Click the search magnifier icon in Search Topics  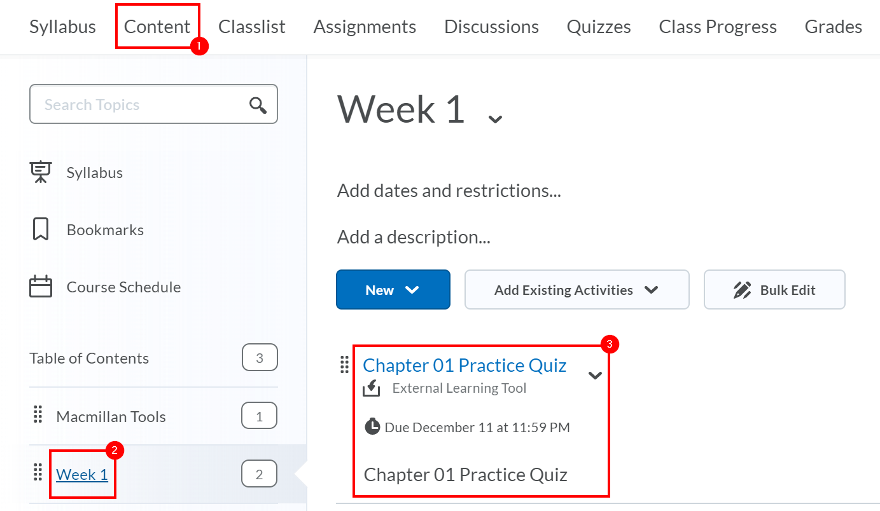tap(258, 104)
